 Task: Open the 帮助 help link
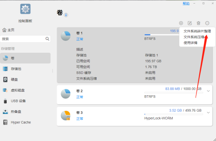click(186, 4)
